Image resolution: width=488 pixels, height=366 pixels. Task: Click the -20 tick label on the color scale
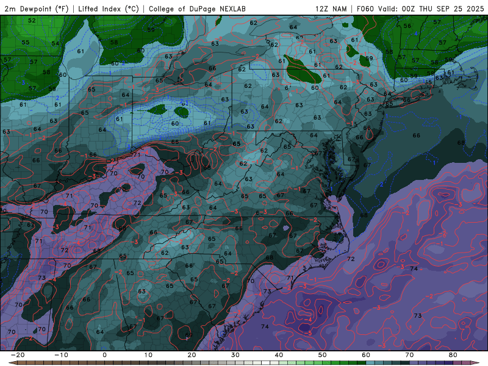pos(18,355)
